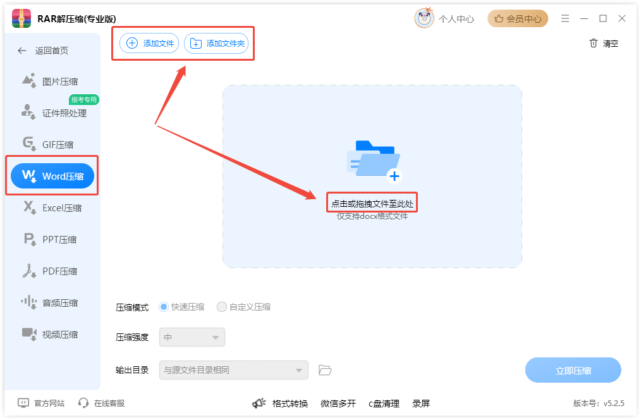The image size is (641, 420).
Task: Click the 在线客服 headset icon
Action: coord(83,403)
